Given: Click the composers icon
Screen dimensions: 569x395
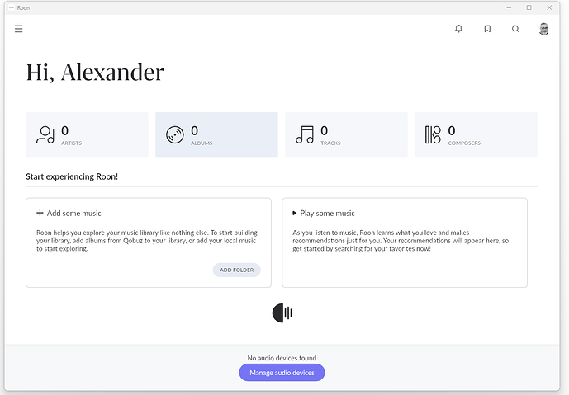Looking at the screenshot, I should 433,134.
